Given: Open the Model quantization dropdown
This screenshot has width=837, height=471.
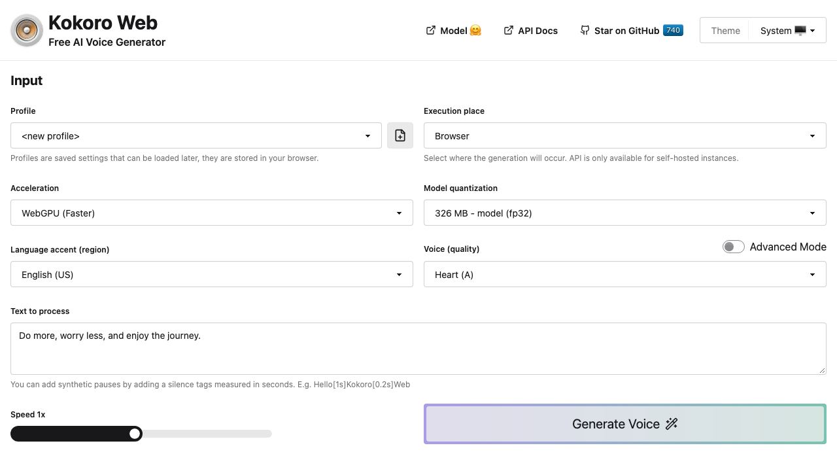Looking at the screenshot, I should pos(625,213).
